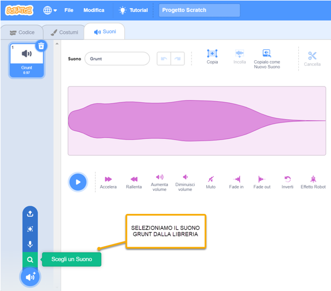This screenshot has width=331, height=291.
Task: Click the Progetto Scratch title field
Action: [x=199, y=10]
